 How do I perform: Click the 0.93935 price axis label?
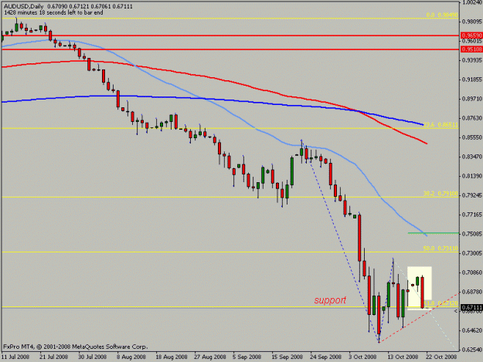[x=472, y=60]
